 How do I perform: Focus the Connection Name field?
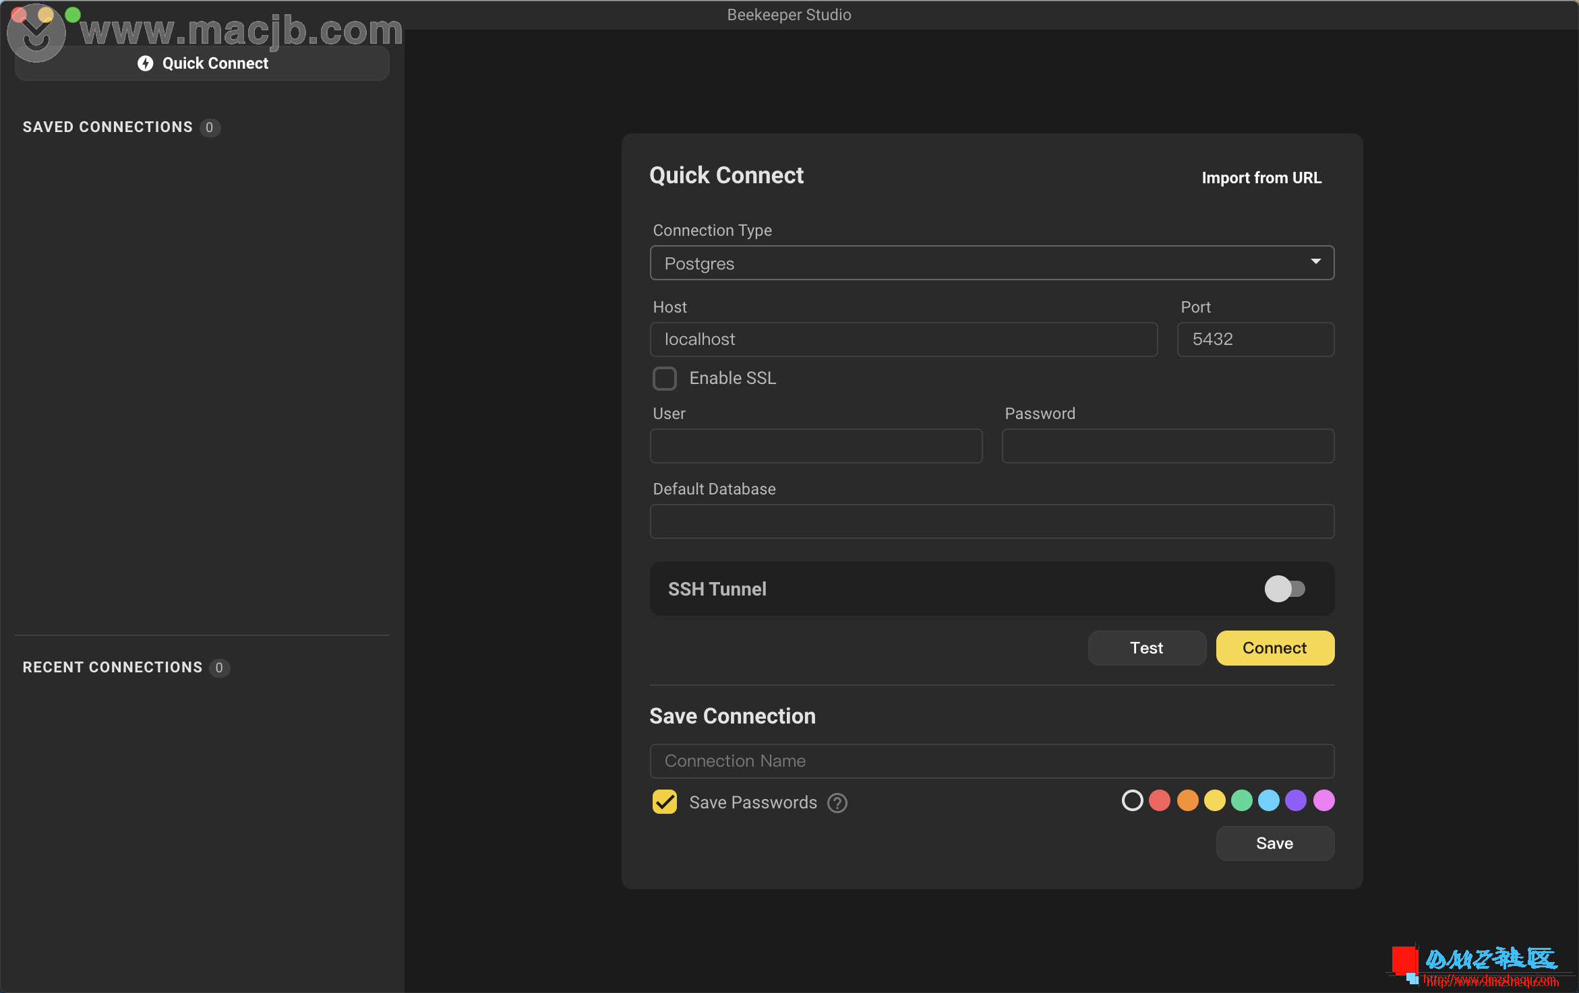click(x=992, y=761)
